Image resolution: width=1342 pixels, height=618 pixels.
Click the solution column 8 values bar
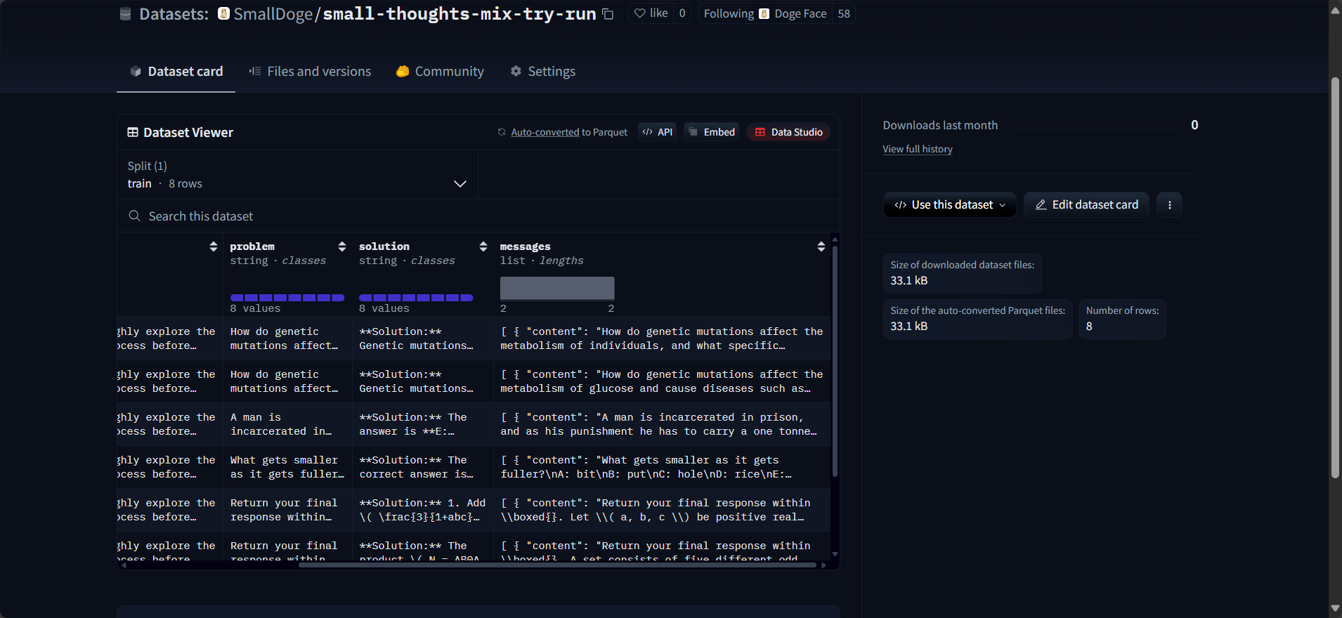pyautogui.click(x=416, y=298)
